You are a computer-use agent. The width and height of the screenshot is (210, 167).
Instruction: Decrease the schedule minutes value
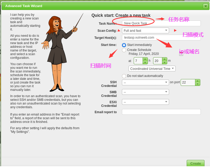click(x=164, y=62)
